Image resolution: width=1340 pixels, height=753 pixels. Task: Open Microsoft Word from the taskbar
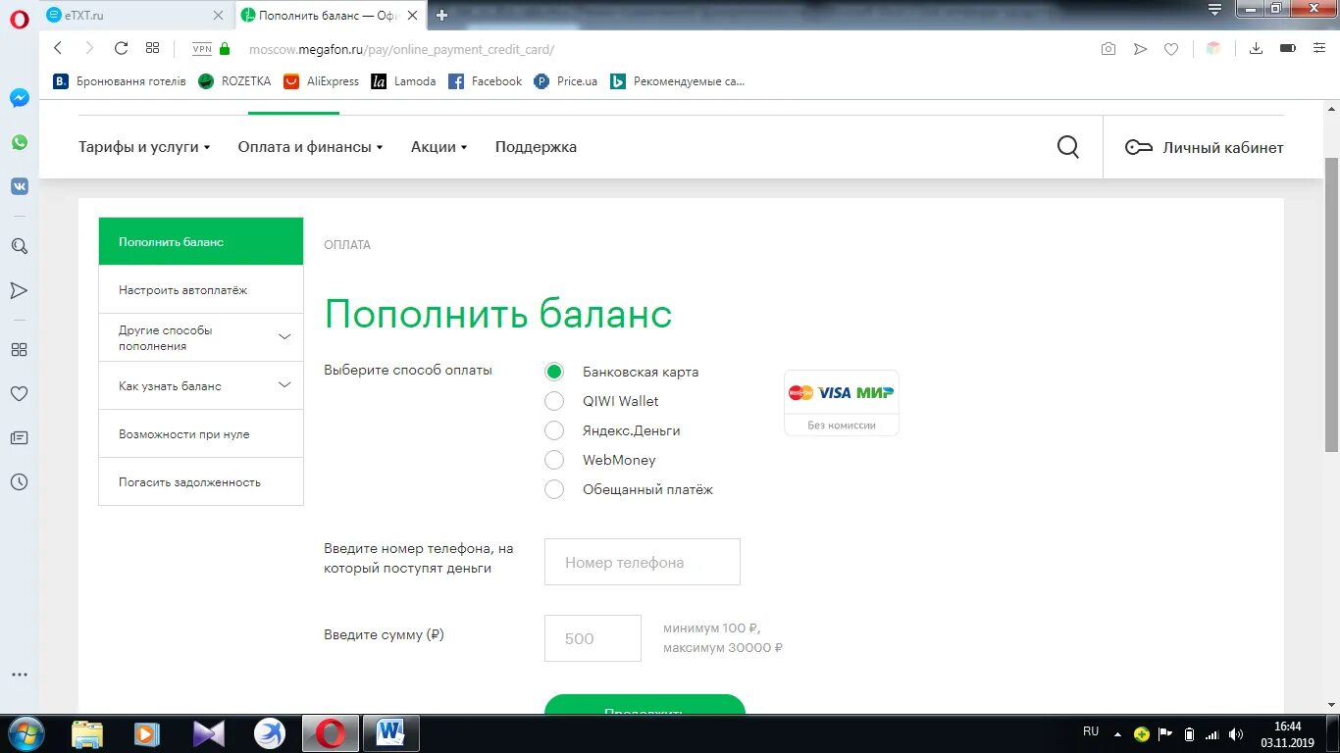(x=390, y=733)
